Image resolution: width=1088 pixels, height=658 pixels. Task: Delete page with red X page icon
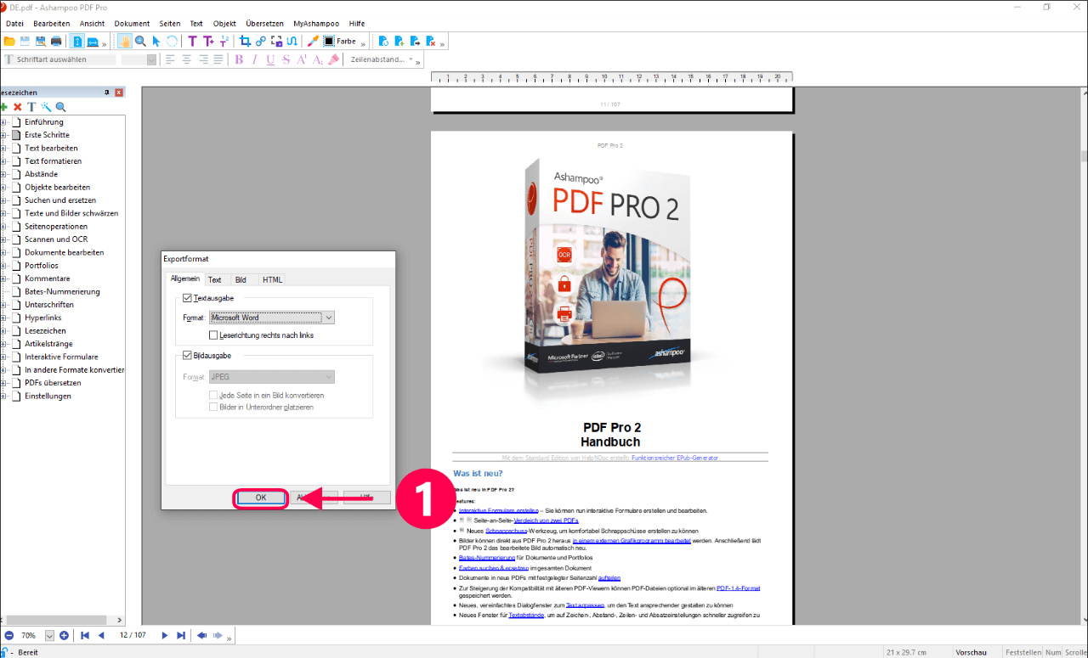pos(431,41)
